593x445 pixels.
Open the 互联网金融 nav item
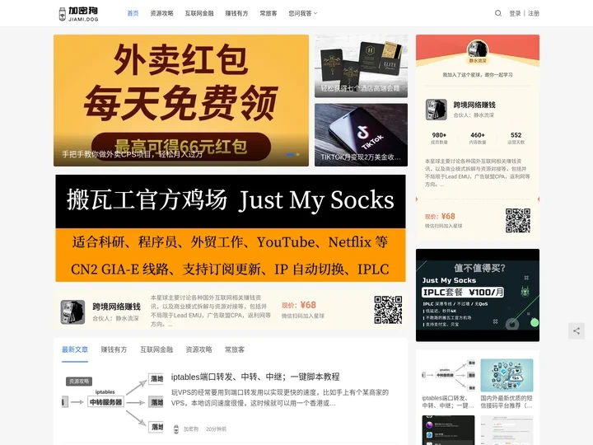tap(199, 13)
